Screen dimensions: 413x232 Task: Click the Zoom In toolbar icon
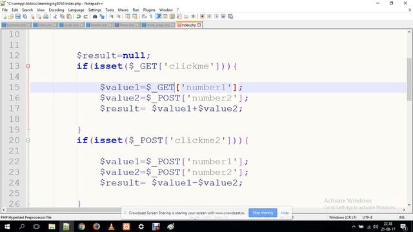[x=112, y=16]
